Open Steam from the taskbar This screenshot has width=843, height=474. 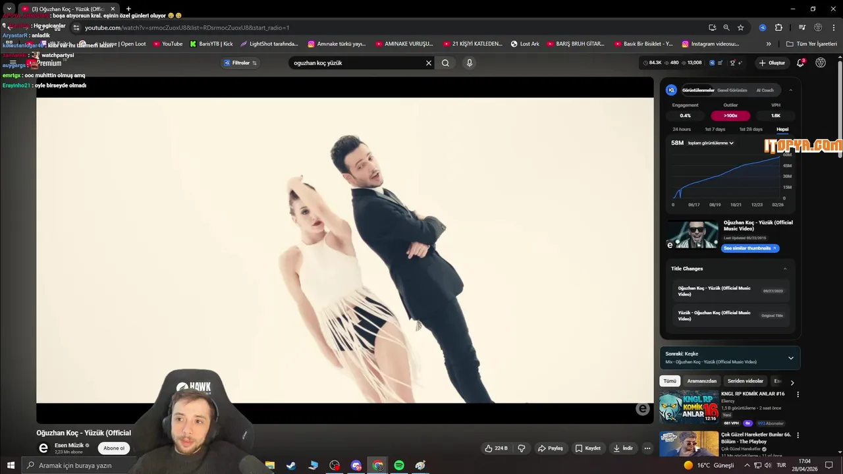coord(291,465)
